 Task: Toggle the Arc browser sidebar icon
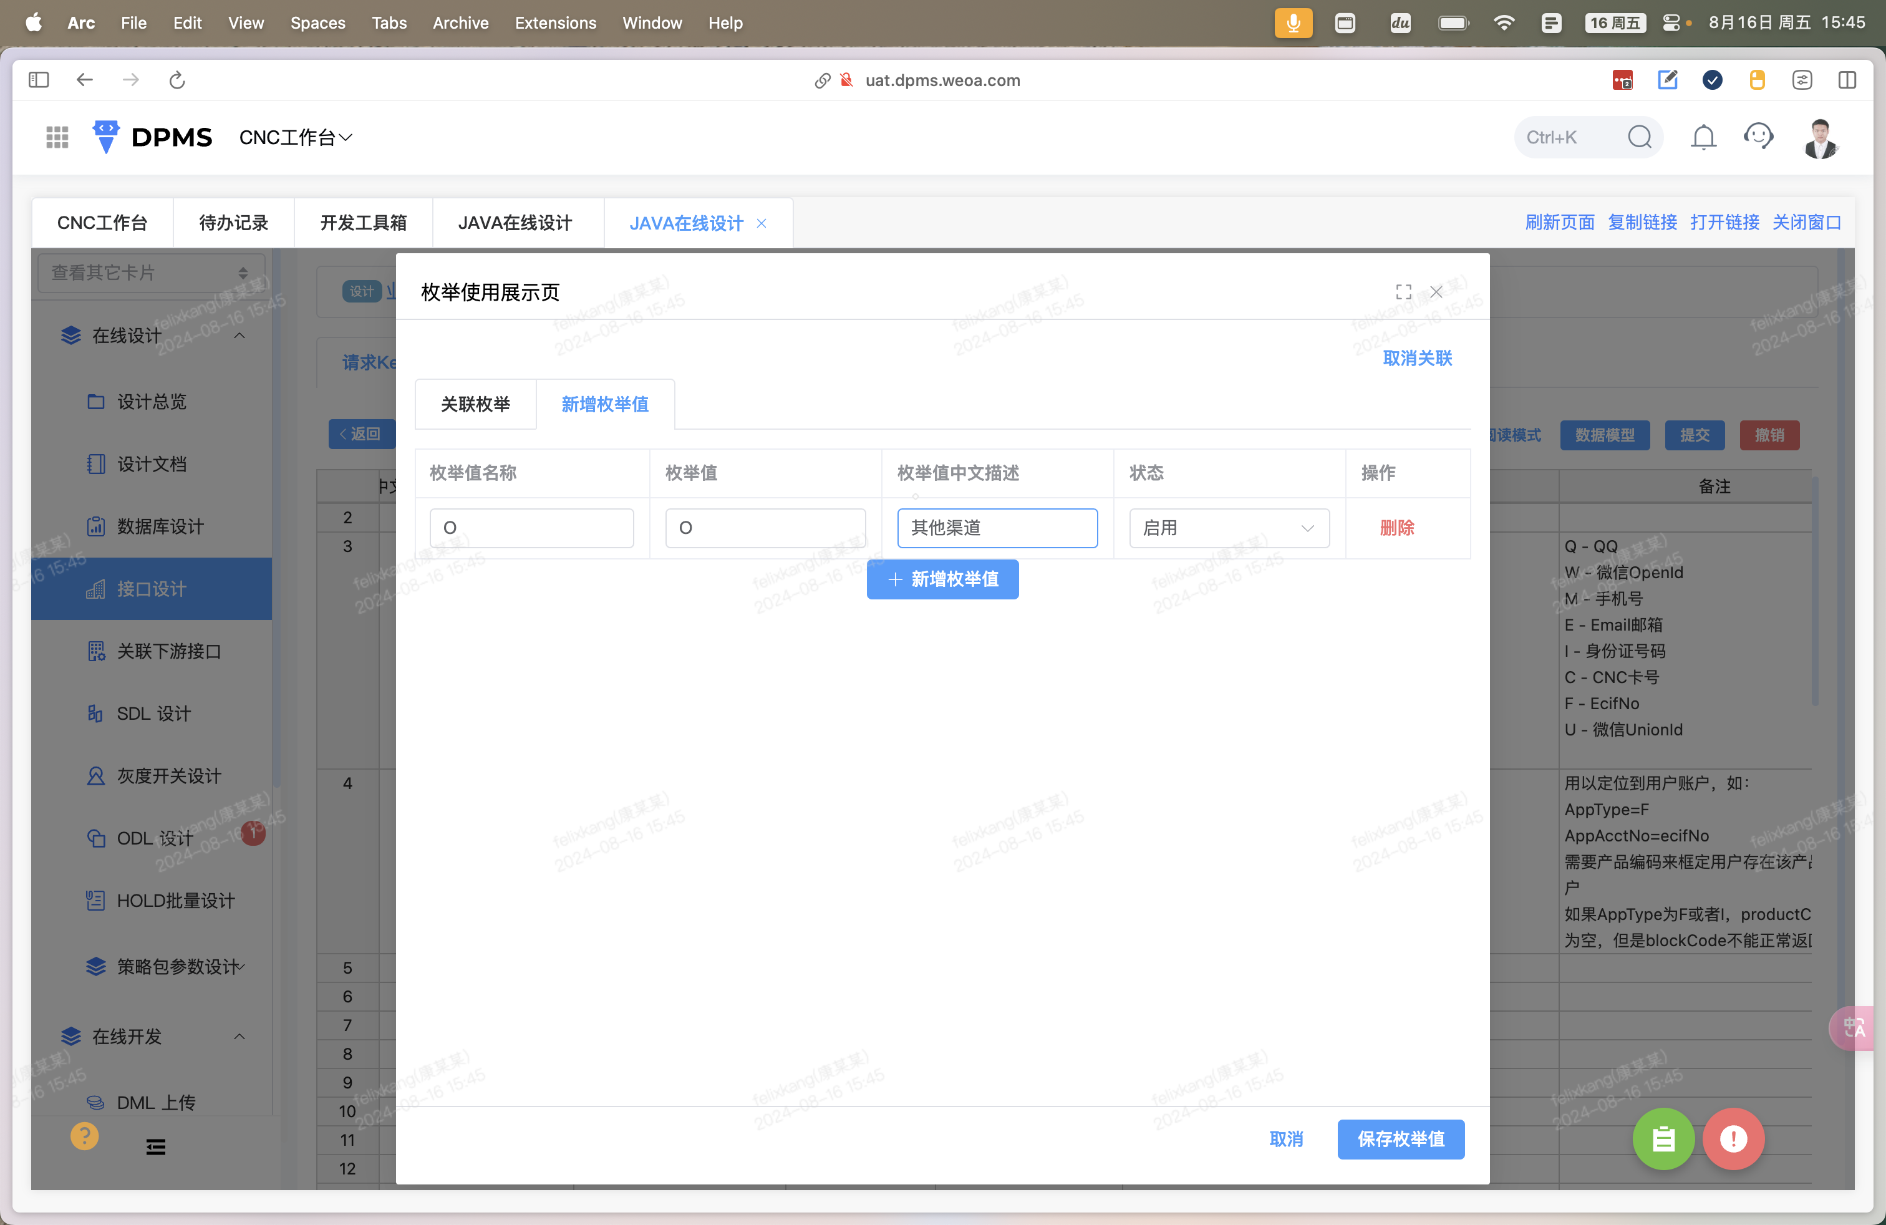point(38,80)
